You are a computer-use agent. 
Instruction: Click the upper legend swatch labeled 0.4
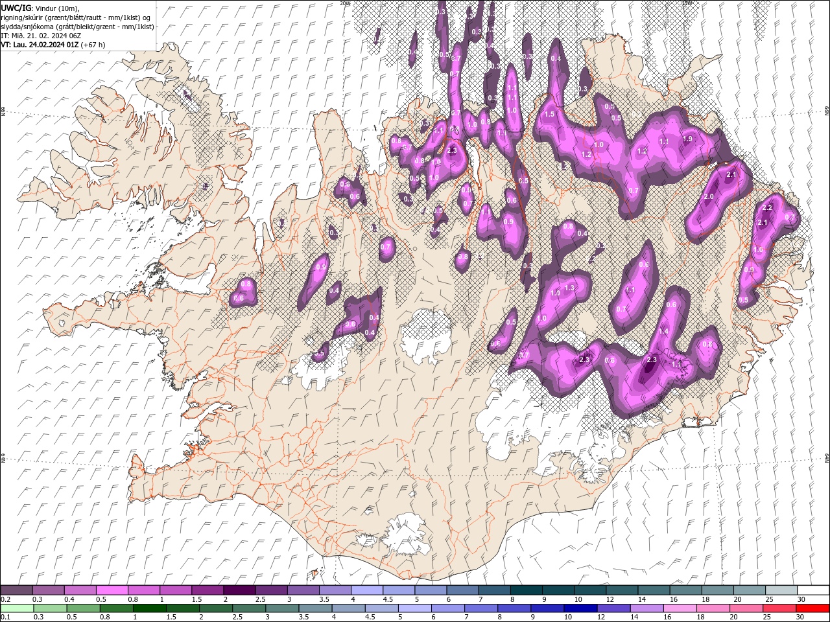pyautogui.click(x=80, y=590)
